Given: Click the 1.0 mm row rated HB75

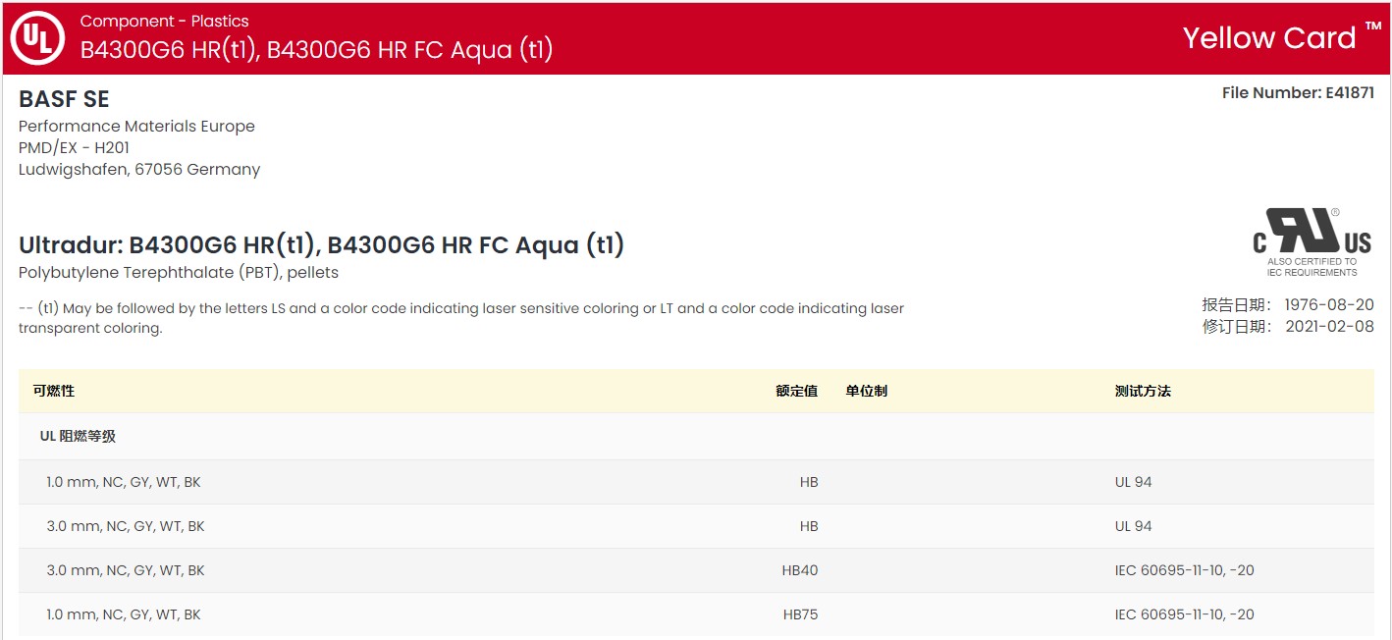Looking at the screenshot, I should [x=696, y=614].
